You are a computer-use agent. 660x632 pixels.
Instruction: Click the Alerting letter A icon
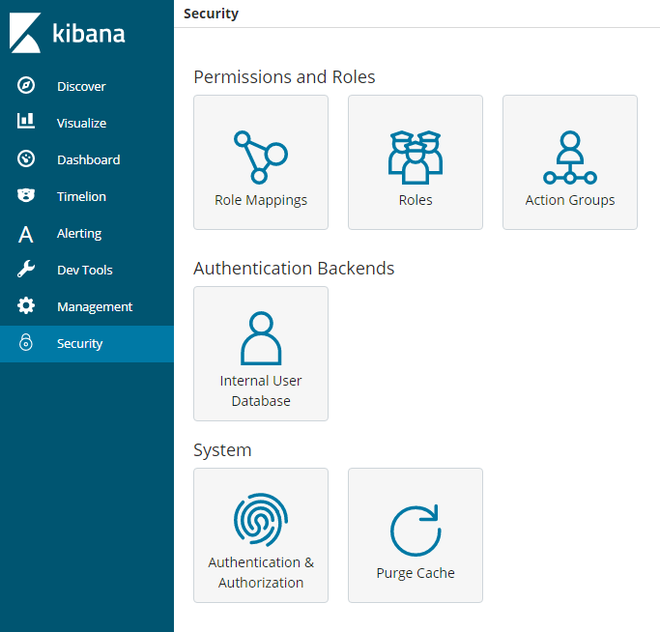point(26,234)
